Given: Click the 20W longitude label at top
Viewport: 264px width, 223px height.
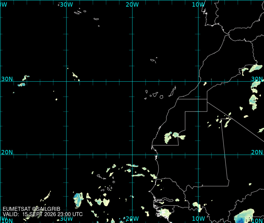Looking at the screenshot, I should pyautogui.click(x=132, y=5).
